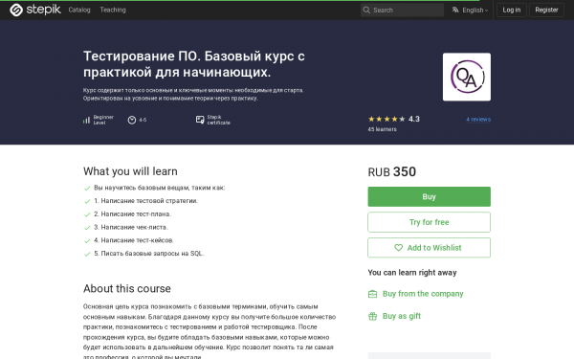Click the QA course logo thumbnail
The width and height of the screenshot is (574, 359).
tap(467, 77)
